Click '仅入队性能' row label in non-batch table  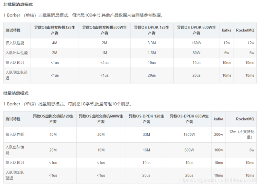17,43
